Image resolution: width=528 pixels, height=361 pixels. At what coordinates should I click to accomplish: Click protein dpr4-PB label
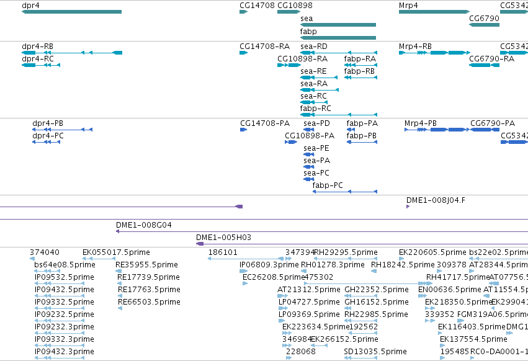coord(48,123)
